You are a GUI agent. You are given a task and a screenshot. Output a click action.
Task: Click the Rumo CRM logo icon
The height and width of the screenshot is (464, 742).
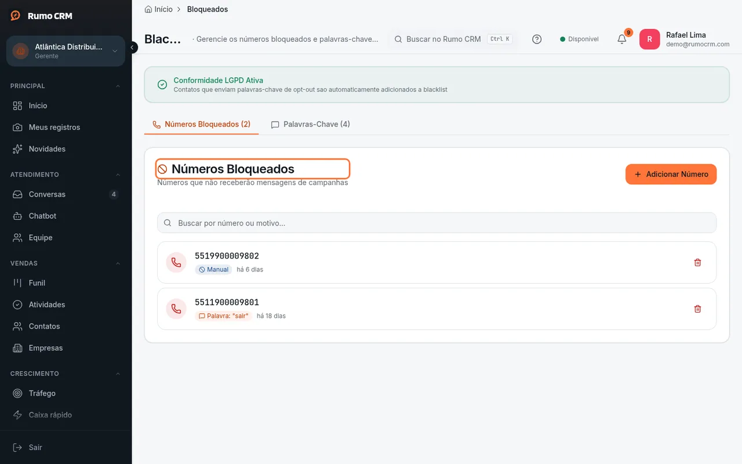pyautogui.click(x=16, y=16)
